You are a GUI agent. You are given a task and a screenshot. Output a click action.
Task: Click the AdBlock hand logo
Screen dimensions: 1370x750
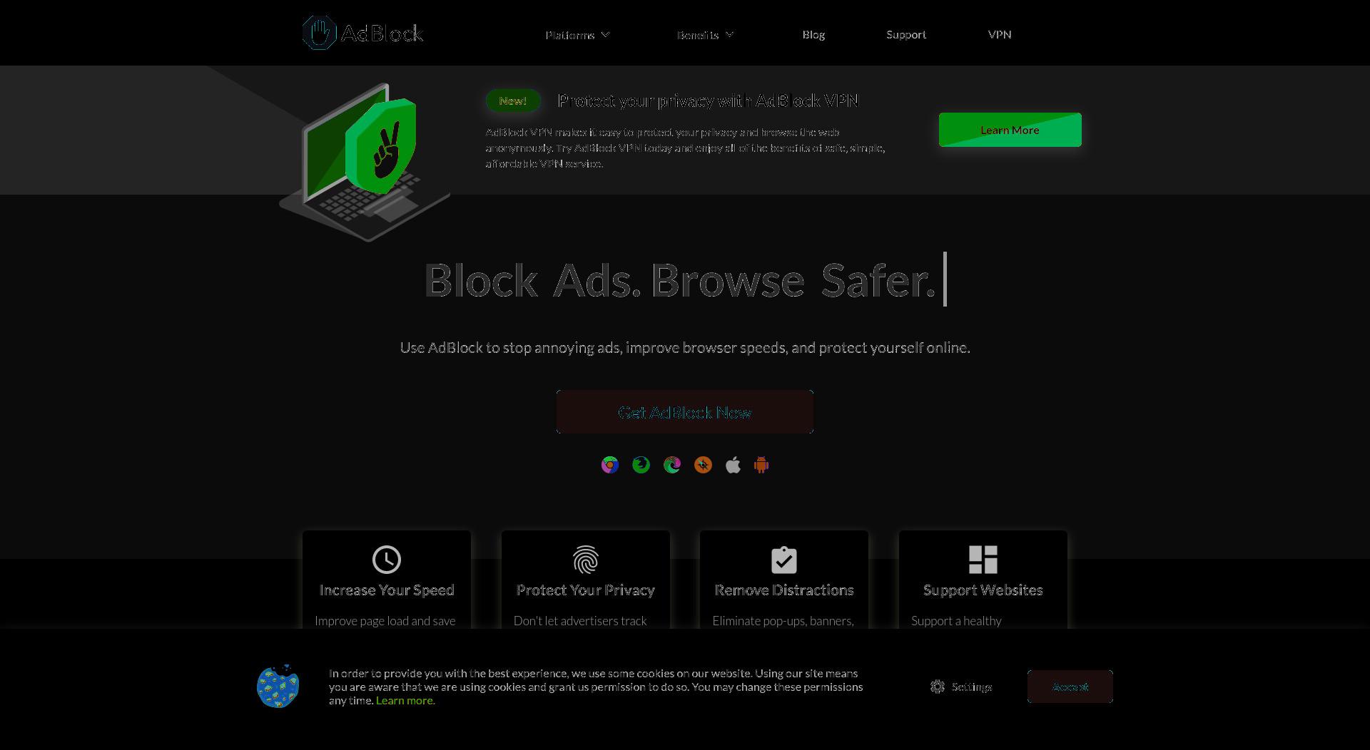(x=319, y=33)
